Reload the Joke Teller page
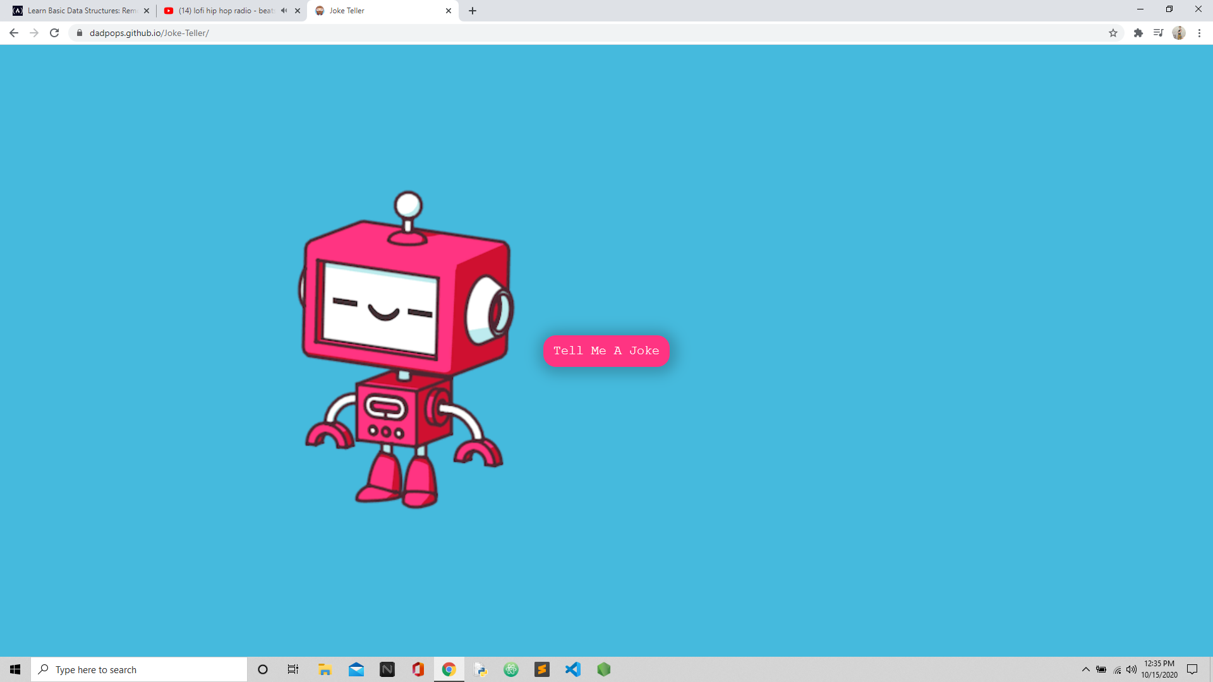Image resolution: width=1213 pixels, height=682 pixels. click(x=54, y=33)
